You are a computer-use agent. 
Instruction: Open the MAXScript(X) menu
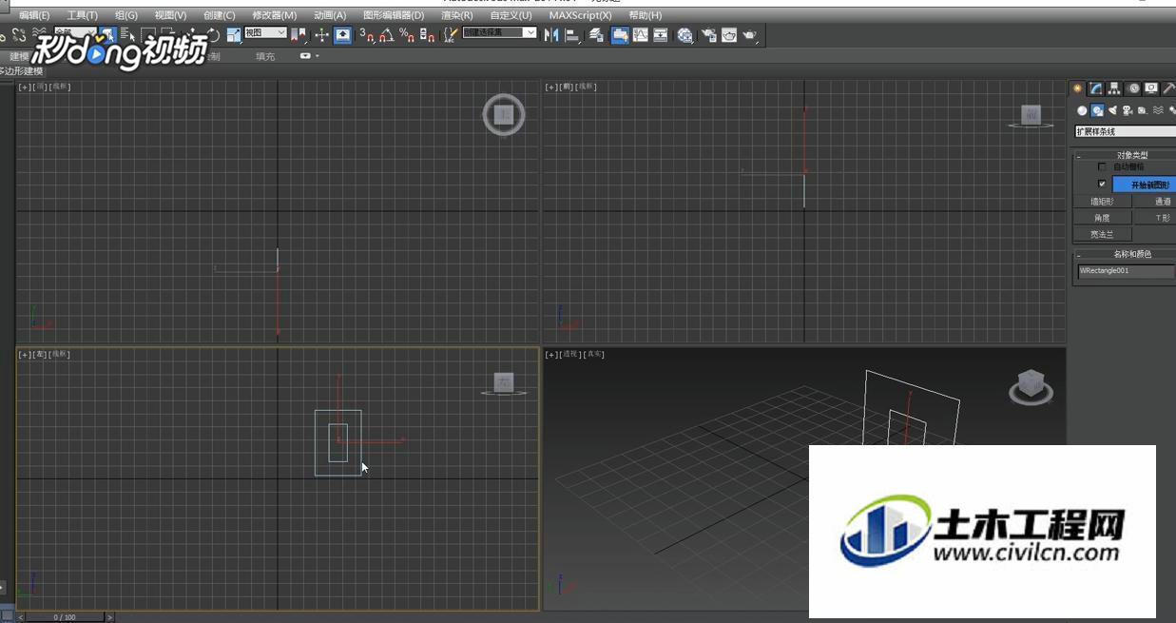coord(580,15)
